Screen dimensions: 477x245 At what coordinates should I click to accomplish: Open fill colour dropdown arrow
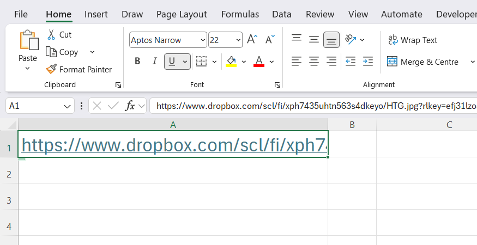click(x=244, y=62)
